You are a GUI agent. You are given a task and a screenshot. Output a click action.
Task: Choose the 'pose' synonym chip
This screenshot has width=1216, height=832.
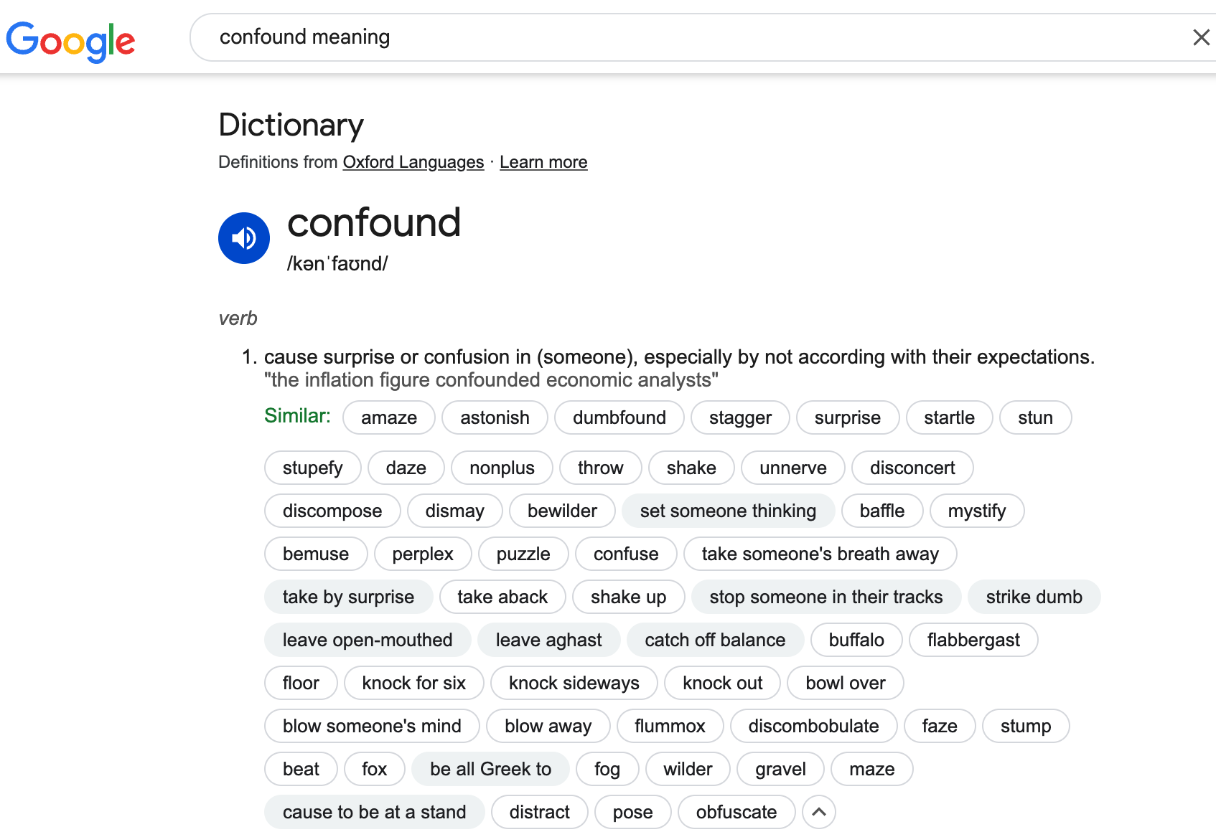(x=633, y=812)
